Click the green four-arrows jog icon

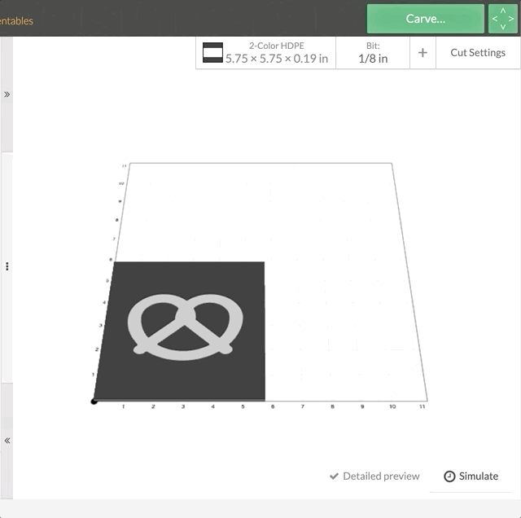(502, 19)
